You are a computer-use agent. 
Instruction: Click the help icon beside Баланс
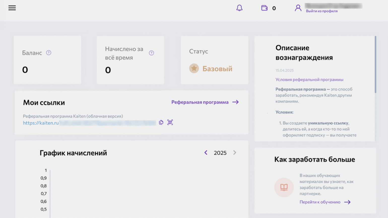(49, 53)
